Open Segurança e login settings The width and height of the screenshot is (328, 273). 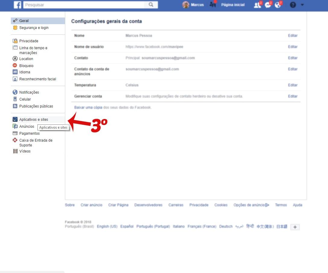coord(34,27)
